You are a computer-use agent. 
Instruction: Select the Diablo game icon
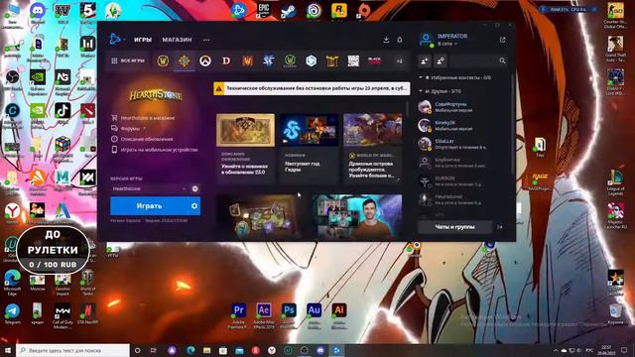click(x=226, y=60)
